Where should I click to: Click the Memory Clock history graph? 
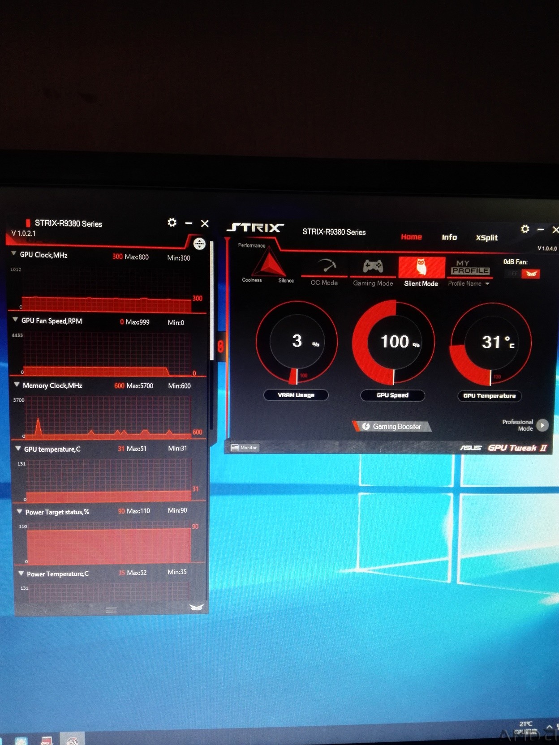[107, 417]
